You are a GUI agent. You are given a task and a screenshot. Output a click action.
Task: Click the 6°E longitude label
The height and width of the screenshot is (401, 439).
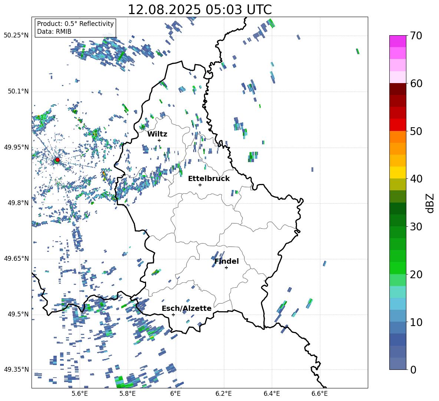click(175, 394)
